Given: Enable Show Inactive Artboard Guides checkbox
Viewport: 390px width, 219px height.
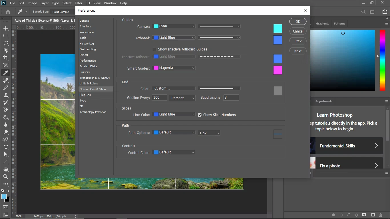Looking at the screenshot, I should coord(155,49).
